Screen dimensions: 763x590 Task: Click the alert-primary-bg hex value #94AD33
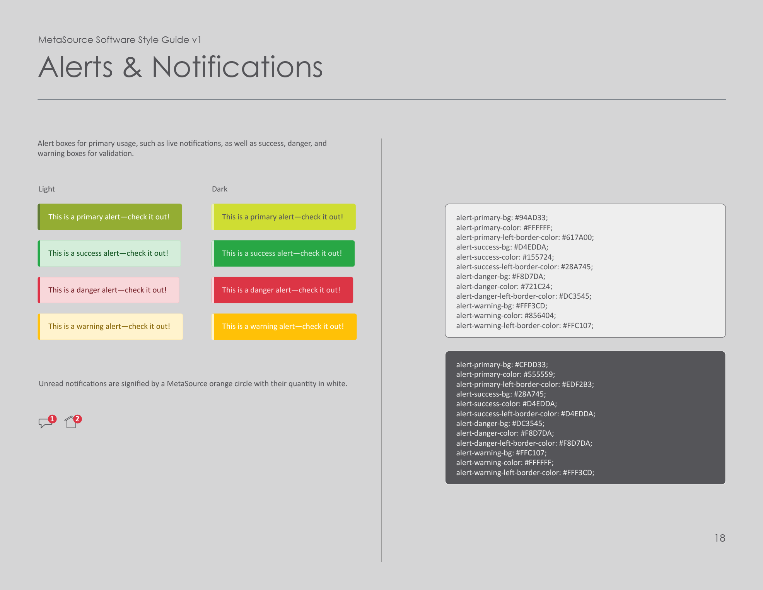tap(532, 217)
